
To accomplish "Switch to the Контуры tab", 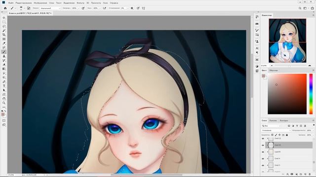I will (284, 120).
